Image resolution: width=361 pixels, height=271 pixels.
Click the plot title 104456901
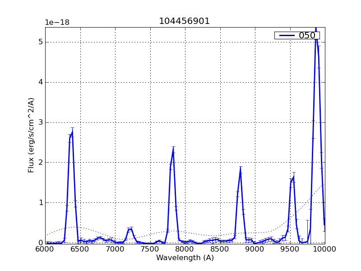click(x=184, y=21)
